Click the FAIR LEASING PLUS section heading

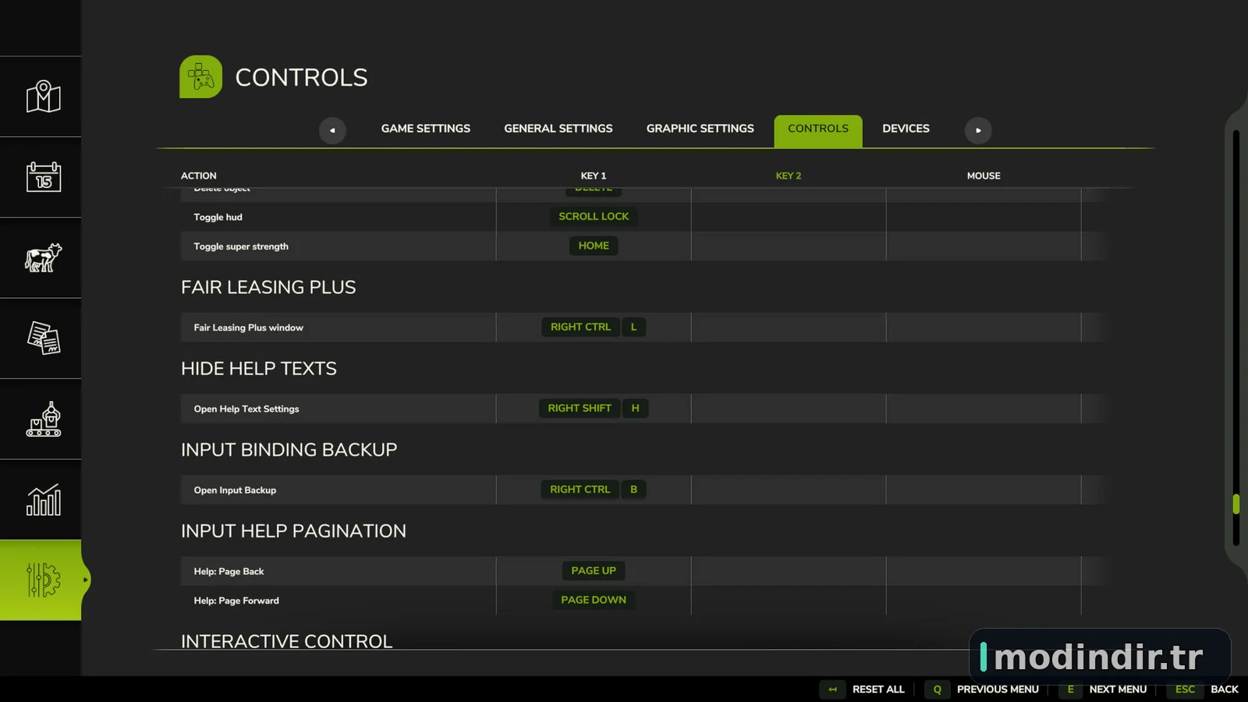268,287
